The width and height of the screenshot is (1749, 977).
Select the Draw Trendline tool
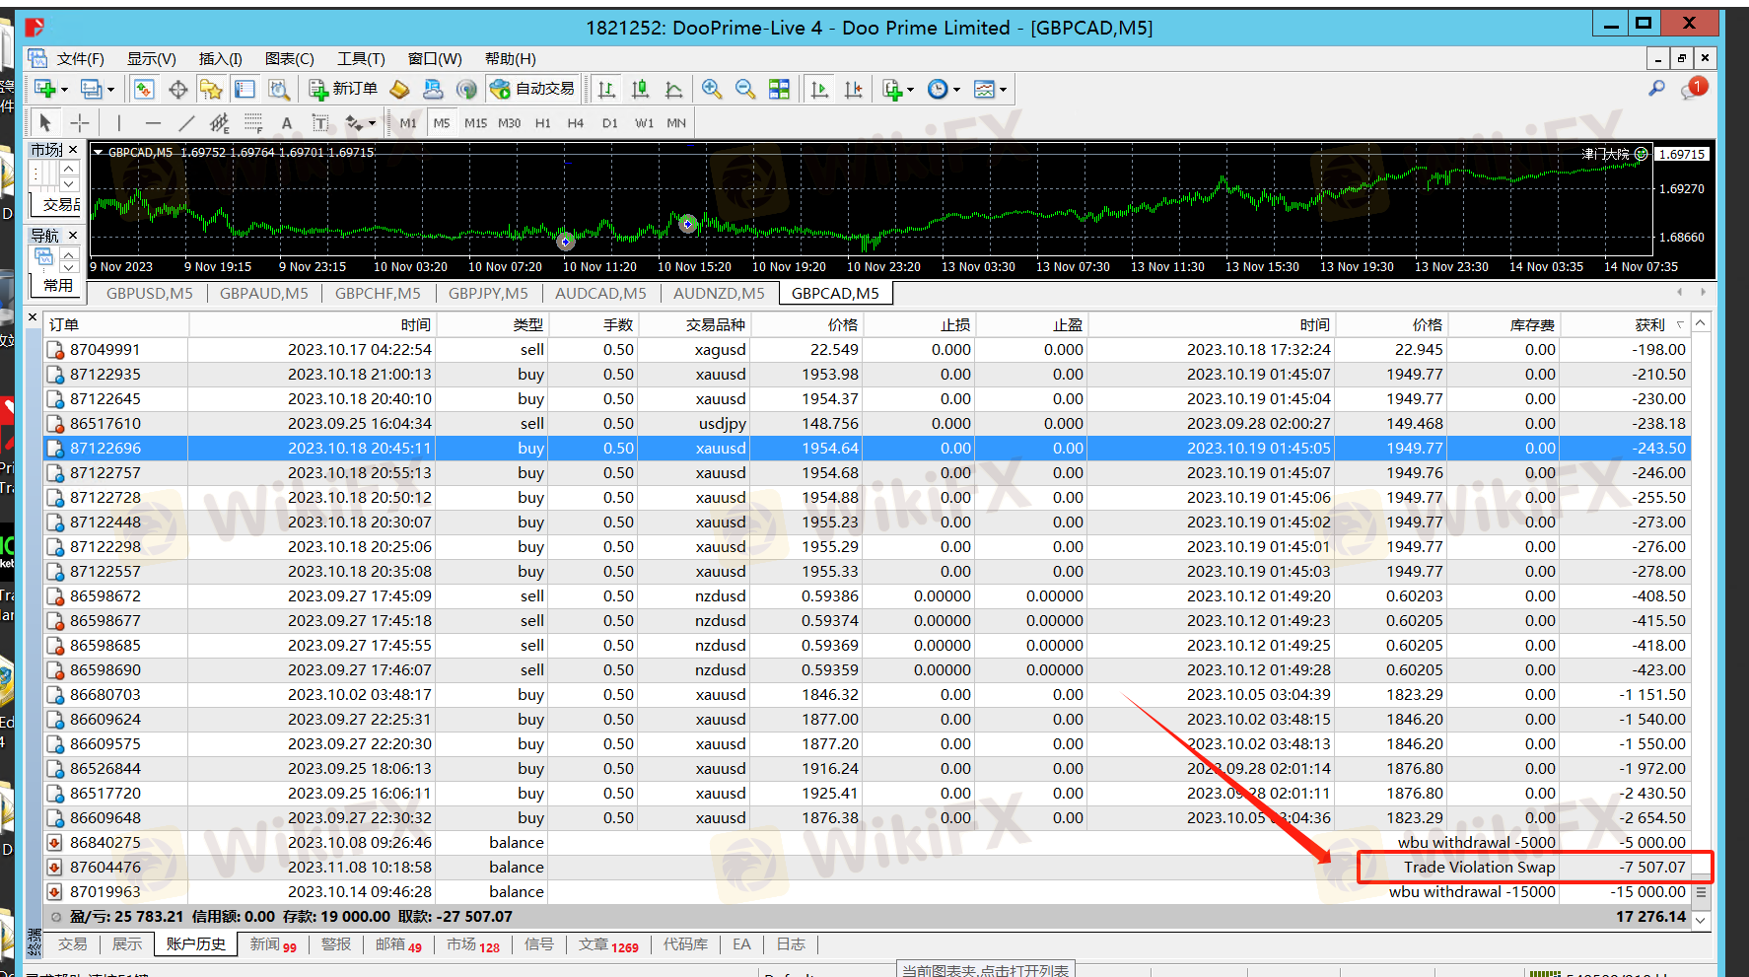pos(186,123)
